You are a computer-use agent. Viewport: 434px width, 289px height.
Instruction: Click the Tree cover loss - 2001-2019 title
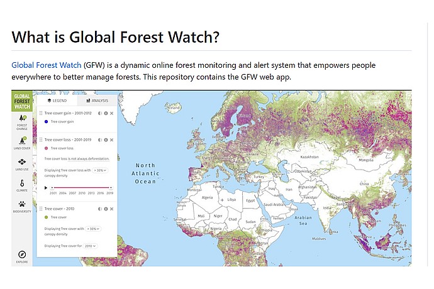pyautogui.click(x=68, y=139)
